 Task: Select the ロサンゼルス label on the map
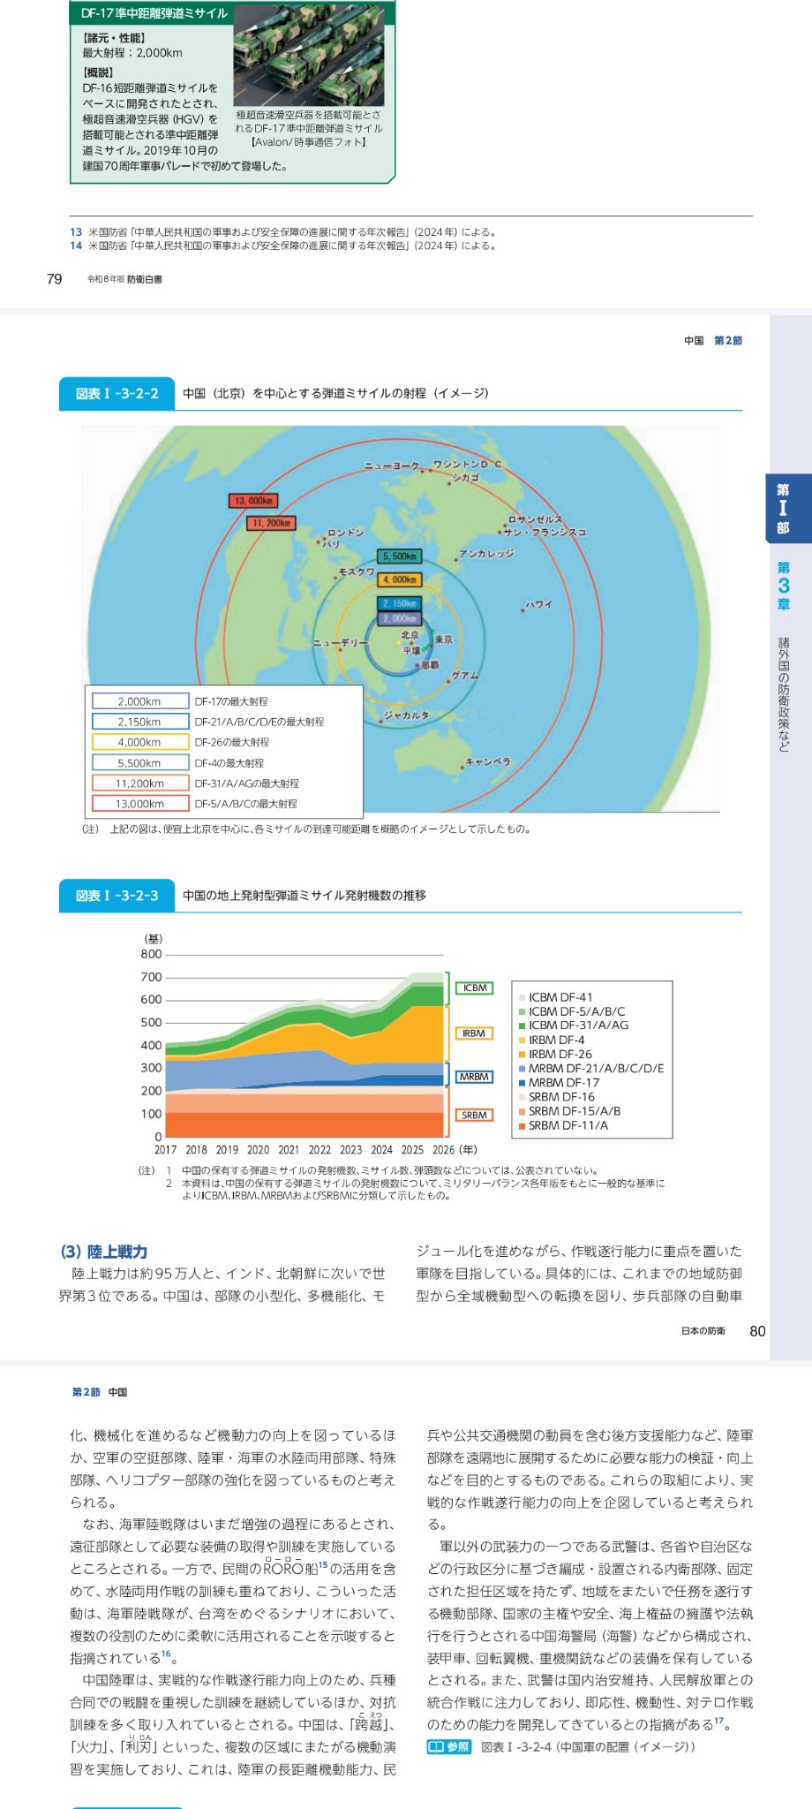536,519
